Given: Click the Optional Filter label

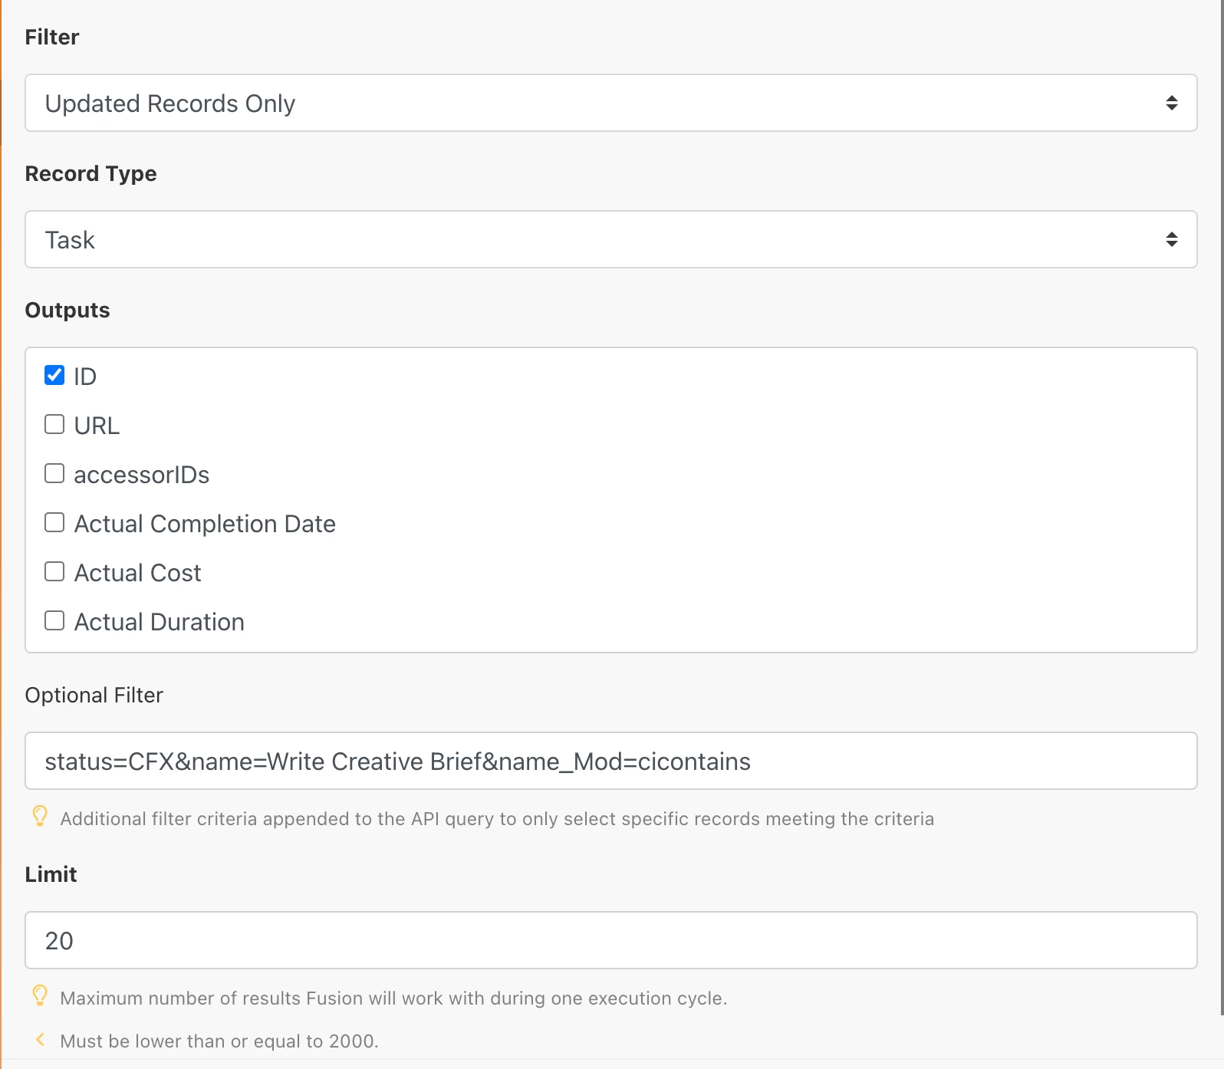Looking at the screenshot, I should [x=94, y=695].
